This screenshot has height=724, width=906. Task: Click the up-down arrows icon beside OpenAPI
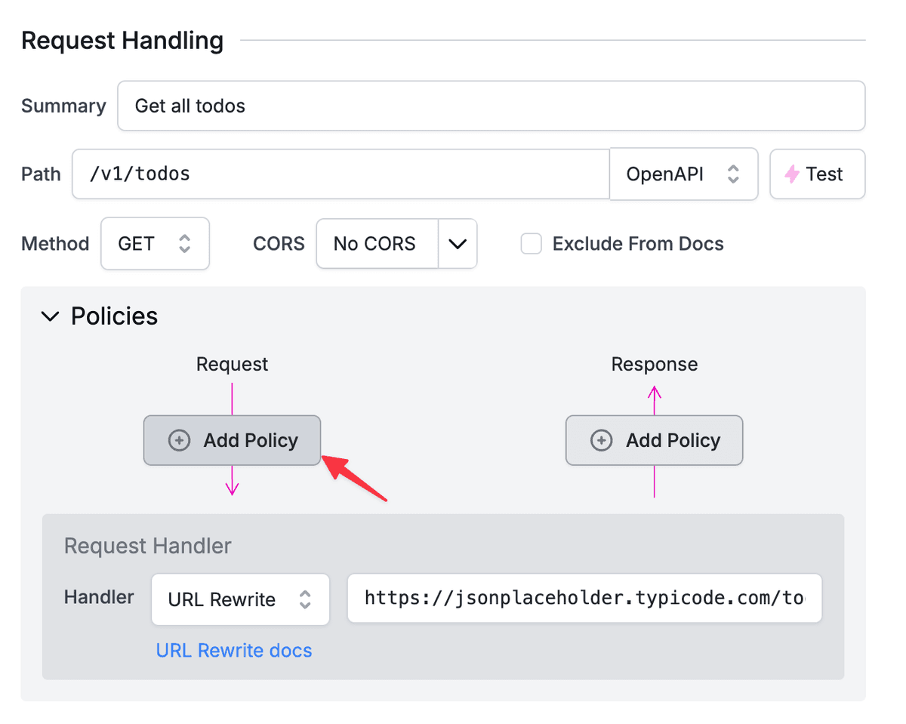click(x=732, y=174)
